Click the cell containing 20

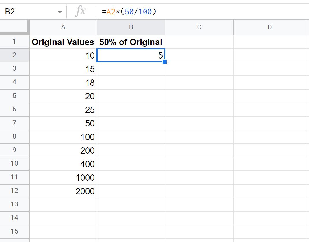63,96
